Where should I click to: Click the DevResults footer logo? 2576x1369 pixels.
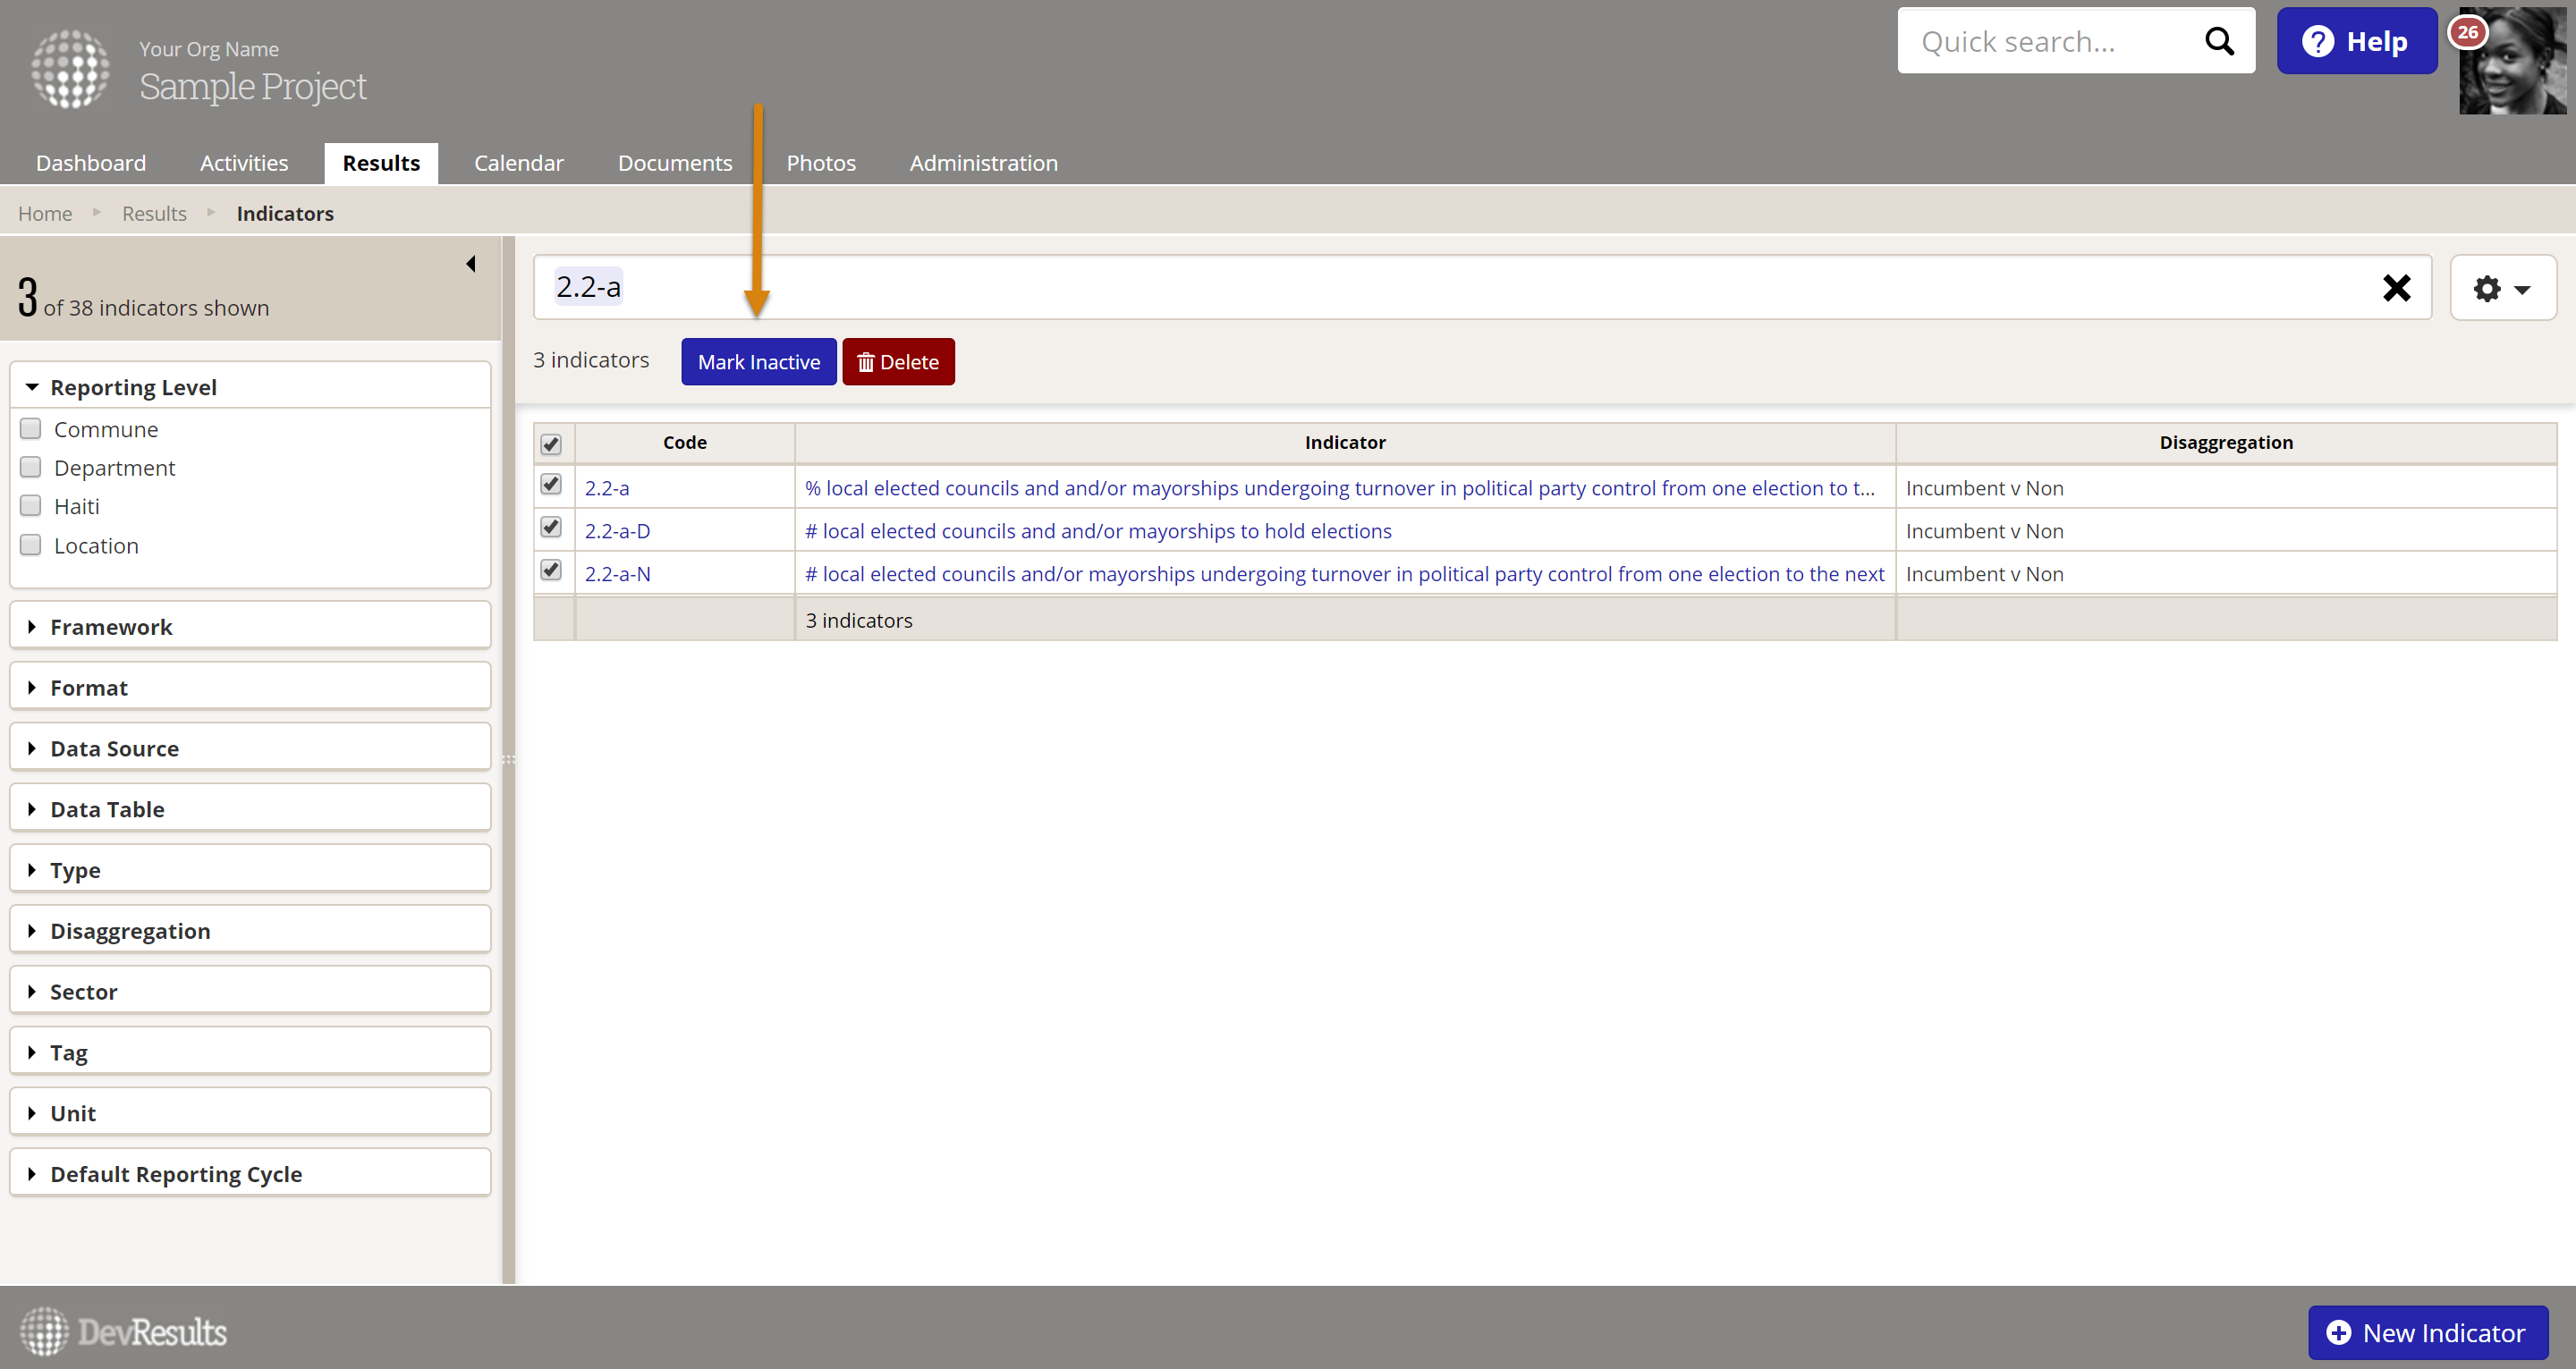(x=125, y=1331)
